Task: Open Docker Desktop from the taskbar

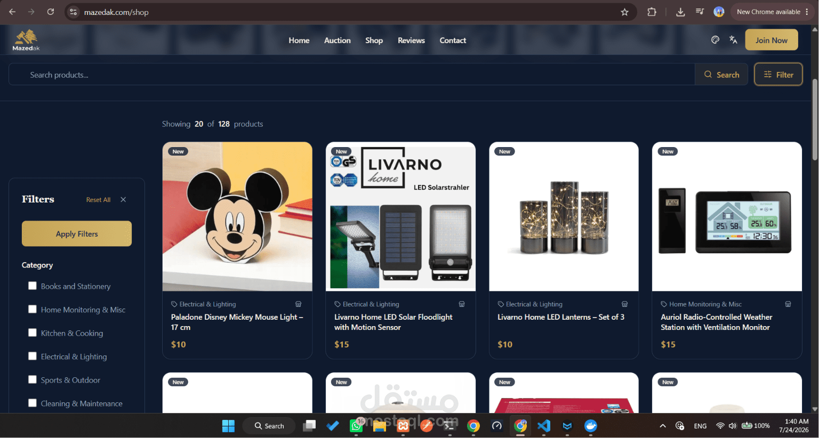Action: click(591, 426)
